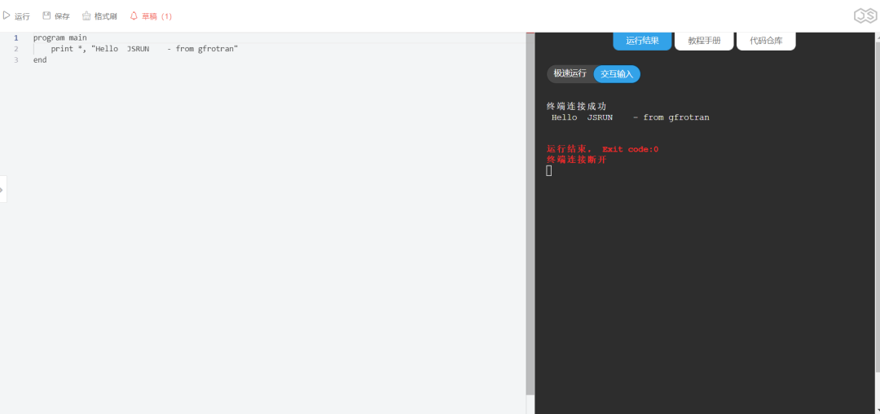Open the JSRUN hexagon logo
This screenshot has width=880, height=414.
[x=865, y=16]
